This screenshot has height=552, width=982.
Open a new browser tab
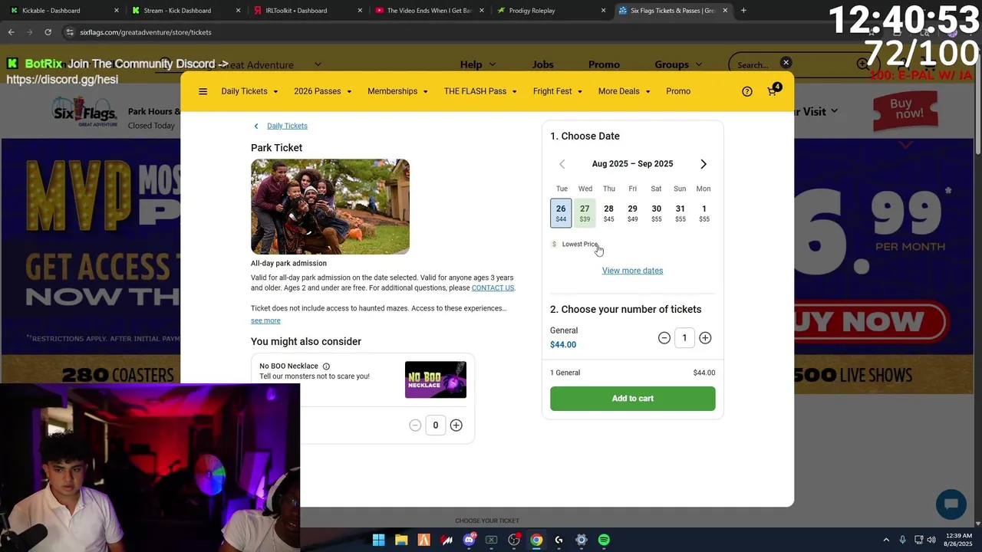743,11
